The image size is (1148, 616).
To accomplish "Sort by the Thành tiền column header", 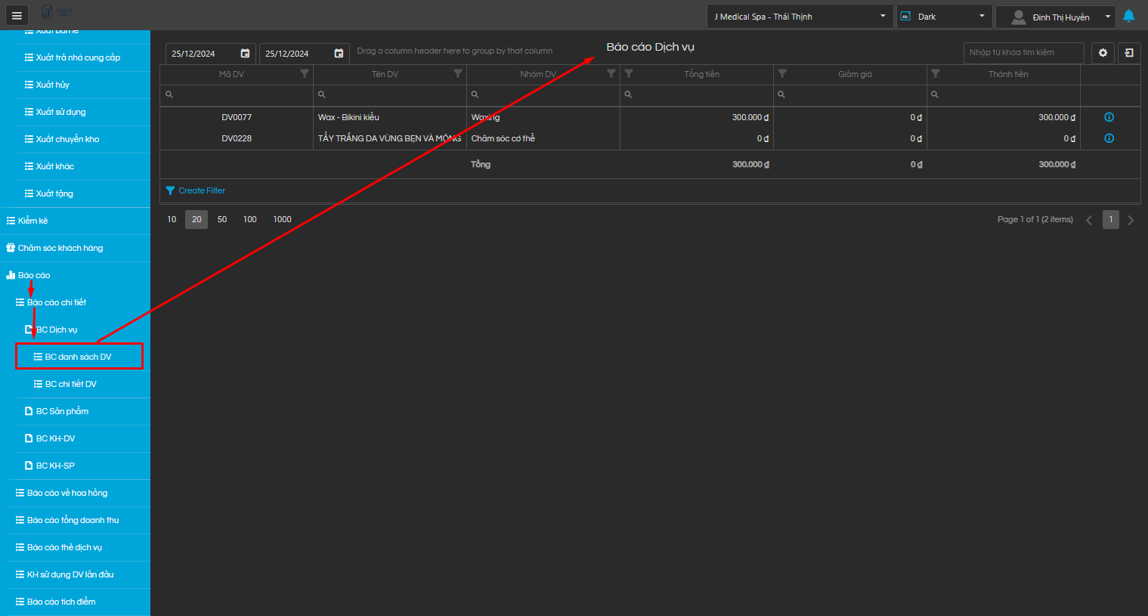I will click(1007, 74).
